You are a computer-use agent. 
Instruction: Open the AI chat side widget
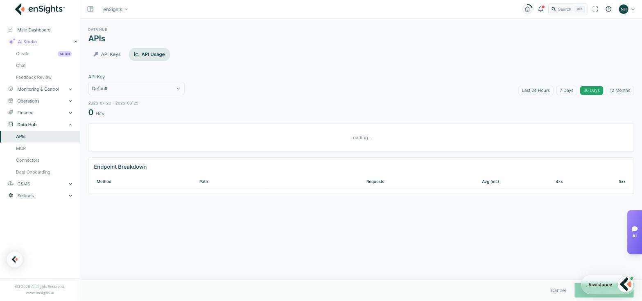point(635,232)
